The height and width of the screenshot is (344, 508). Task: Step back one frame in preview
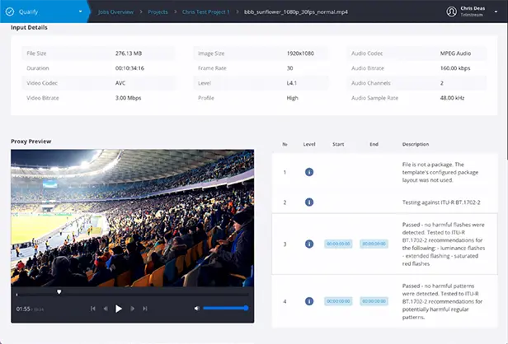point(106,309)
